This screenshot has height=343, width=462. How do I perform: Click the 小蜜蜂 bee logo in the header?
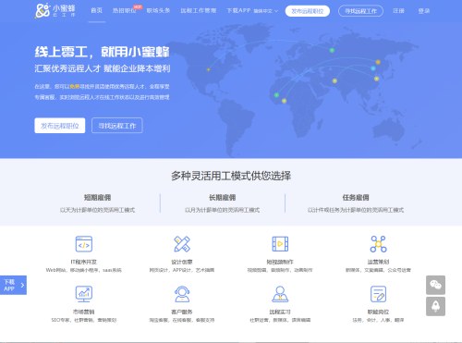(55, 10)
